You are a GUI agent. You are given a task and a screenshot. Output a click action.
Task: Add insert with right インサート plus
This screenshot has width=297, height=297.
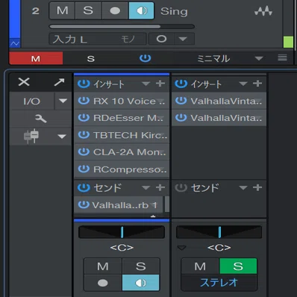[x=257, y=84]
